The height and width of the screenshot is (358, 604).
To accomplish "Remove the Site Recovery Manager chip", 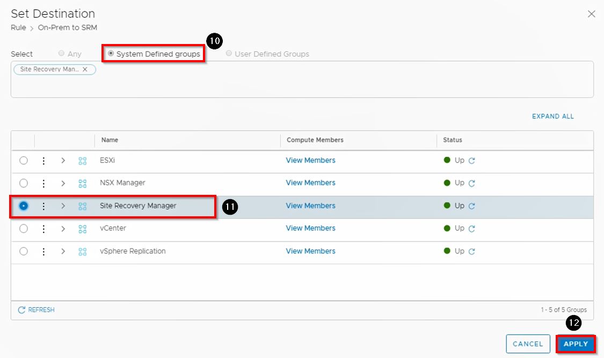I will (x=85, y=69).
